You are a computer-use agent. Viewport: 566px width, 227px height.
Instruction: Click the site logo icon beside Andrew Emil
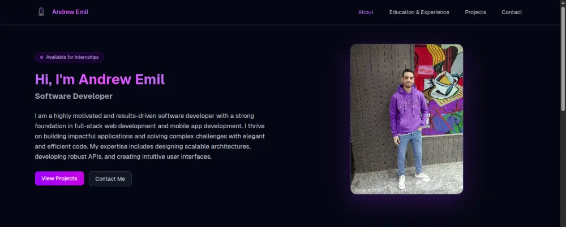(x=41, y=12)
